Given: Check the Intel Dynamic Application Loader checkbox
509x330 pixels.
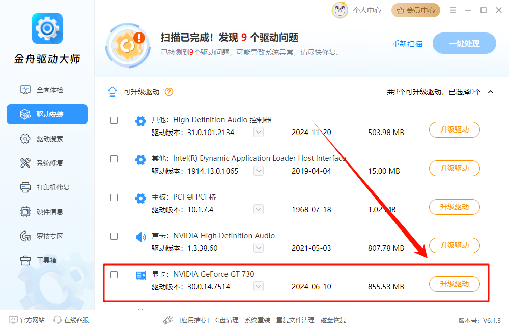Looking at the screenshot, I should [114, 159].
